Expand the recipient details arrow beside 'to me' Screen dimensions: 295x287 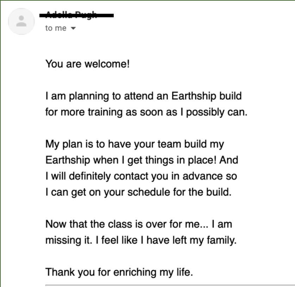click(73, 28)
